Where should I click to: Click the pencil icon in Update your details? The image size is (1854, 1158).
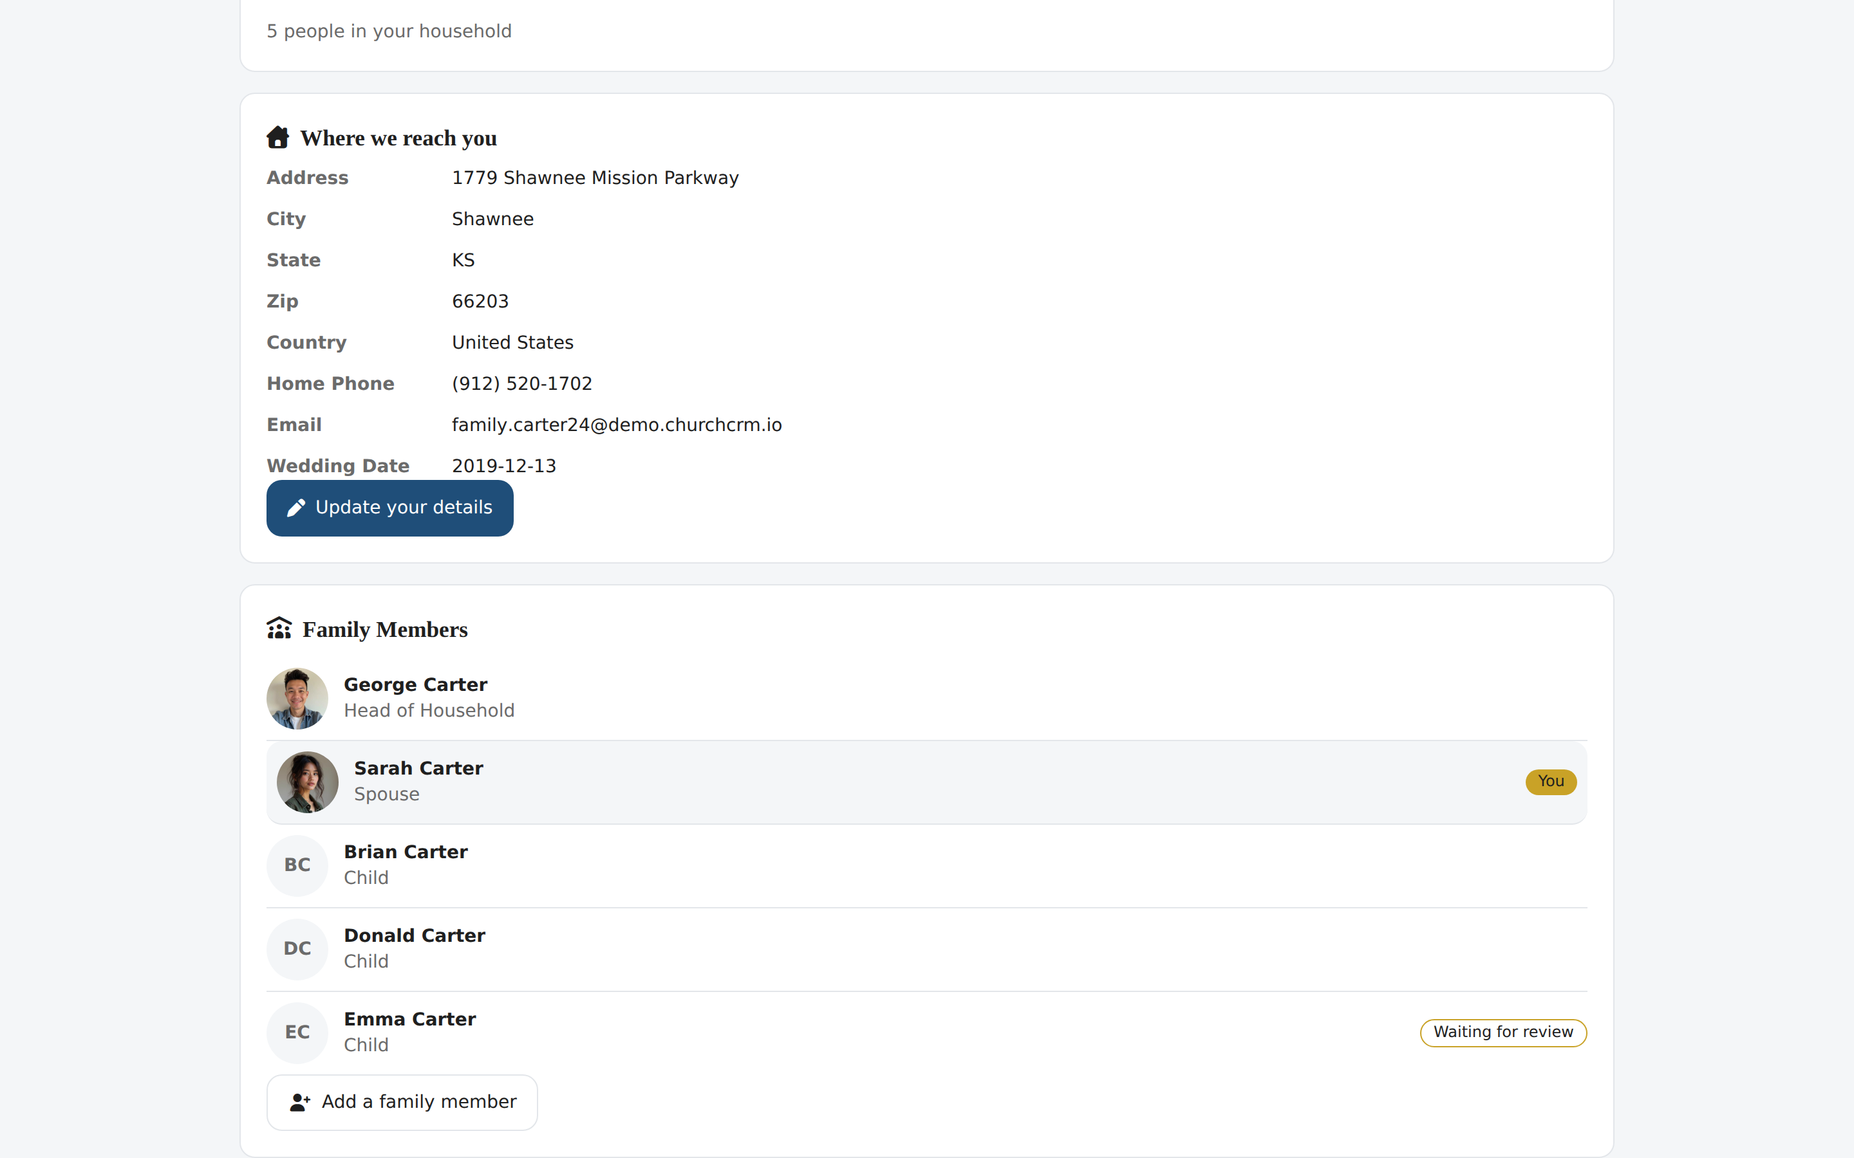295,508
